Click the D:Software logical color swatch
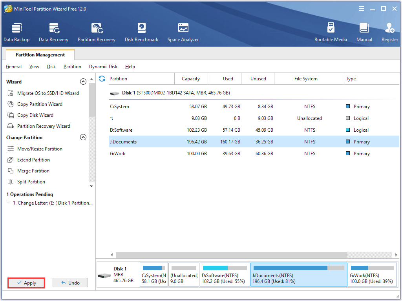Viewport: 402px width, 301px height. click(348, 130)
